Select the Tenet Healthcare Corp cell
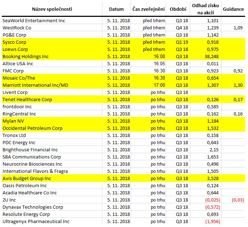Viewport: 248px width, 227px height. (52, 100)
